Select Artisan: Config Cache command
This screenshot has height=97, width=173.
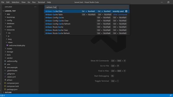click(87, 18)
